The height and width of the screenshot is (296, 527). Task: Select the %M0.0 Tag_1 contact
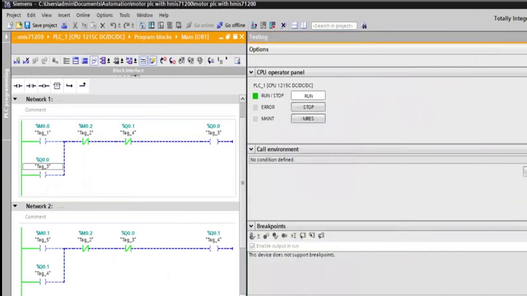tap(42, 141)
